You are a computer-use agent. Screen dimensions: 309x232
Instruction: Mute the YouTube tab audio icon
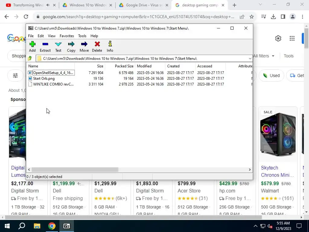[48, 5]
